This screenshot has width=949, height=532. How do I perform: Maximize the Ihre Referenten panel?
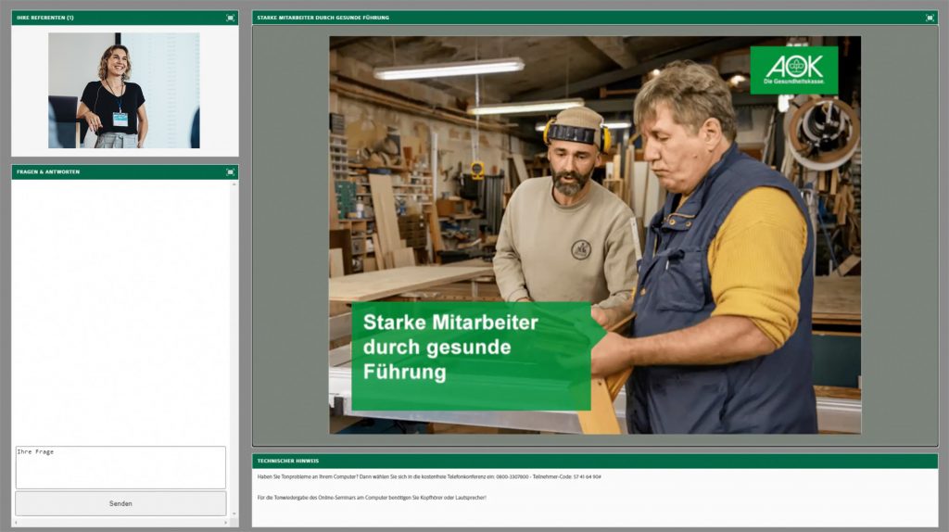[230, 18]
